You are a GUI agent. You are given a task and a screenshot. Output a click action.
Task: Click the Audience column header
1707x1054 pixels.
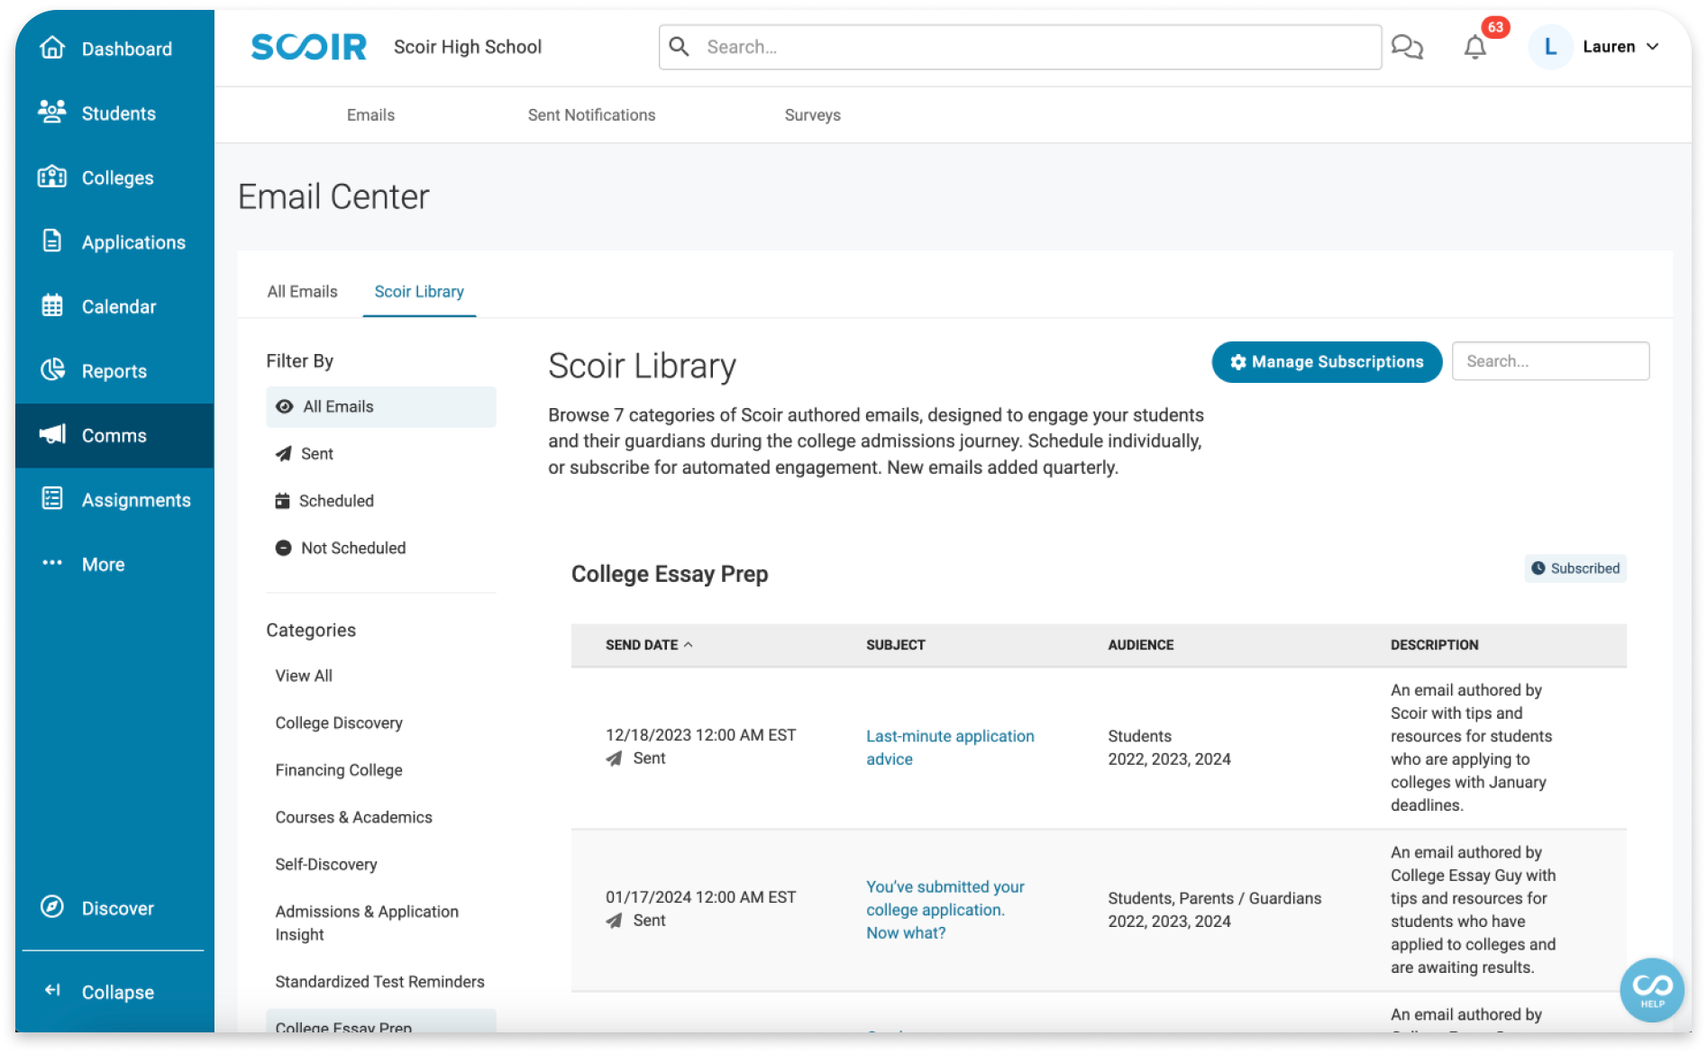(x=1140, y=645)
